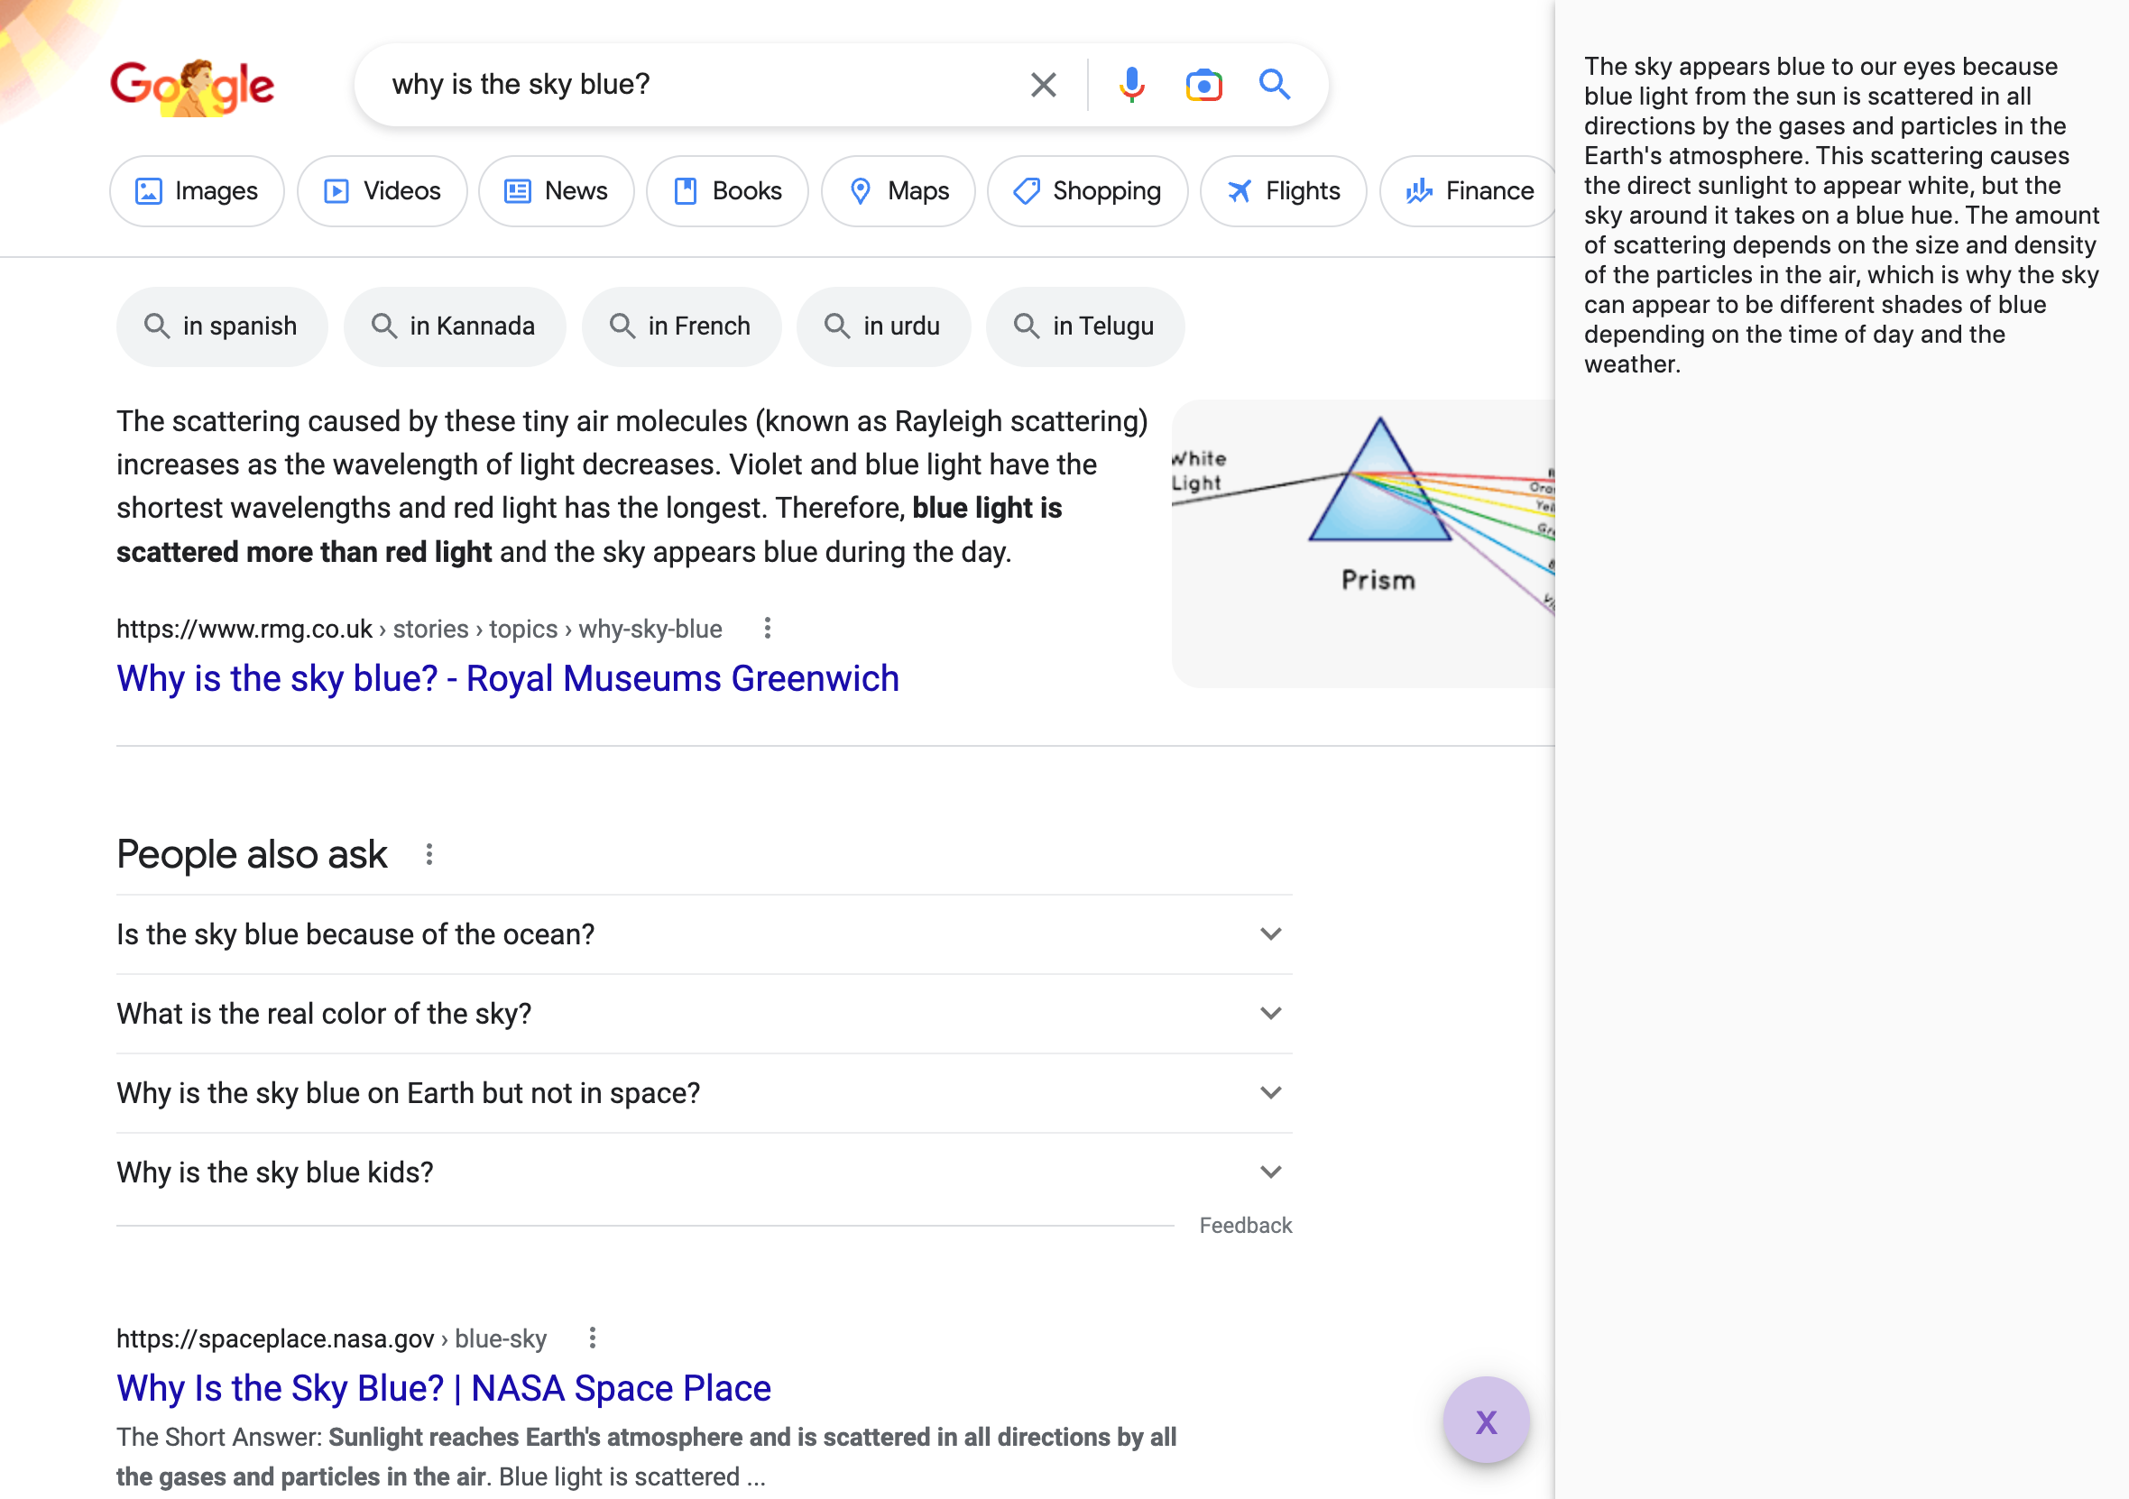Click the blue magnifier search button
Viewport: 2129px width, 1499px height.
click(x=1274, y=85)
